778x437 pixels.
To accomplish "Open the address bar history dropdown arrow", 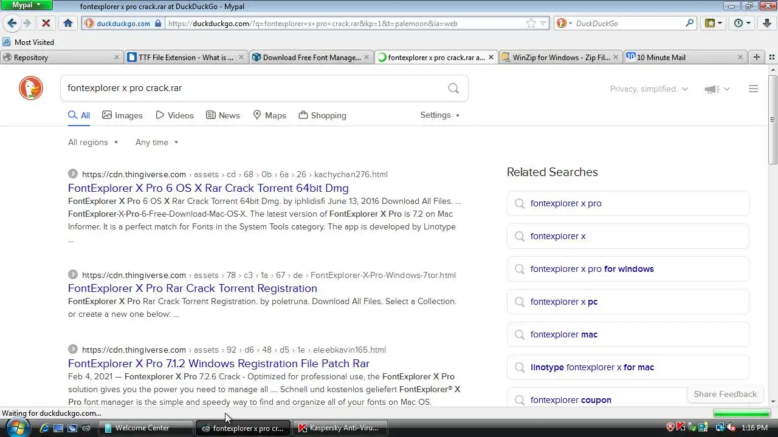I will click(x=543, y=23).
